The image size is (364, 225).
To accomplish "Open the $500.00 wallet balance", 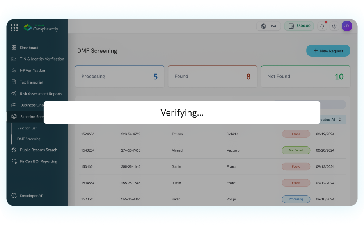I will pyautogui.click(x=299, y=26).
